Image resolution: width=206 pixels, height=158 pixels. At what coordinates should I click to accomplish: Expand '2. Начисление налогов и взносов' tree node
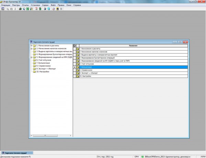pos(31,48)
